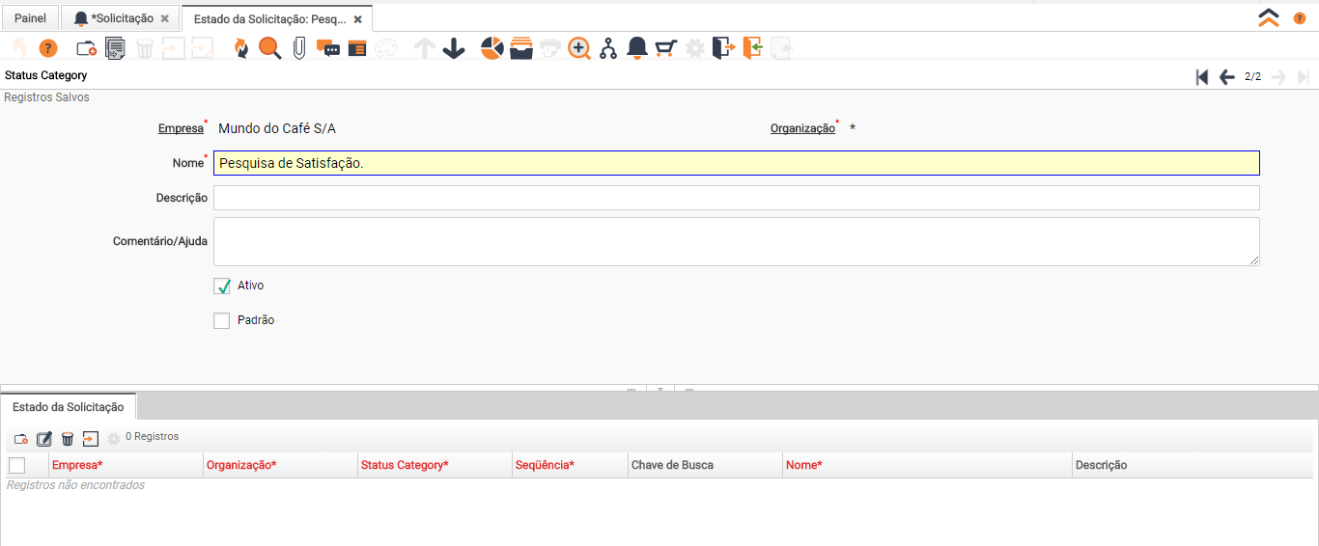1319x546 pixels.
Task: Click into the Descrição input field
Action: (x=736, y=198)
